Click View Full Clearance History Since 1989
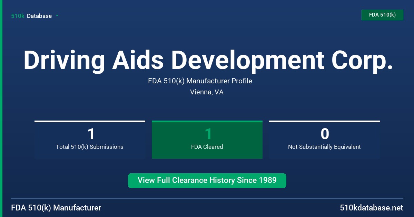This screenshot has height=217, width=414. [x=207, y=180]
